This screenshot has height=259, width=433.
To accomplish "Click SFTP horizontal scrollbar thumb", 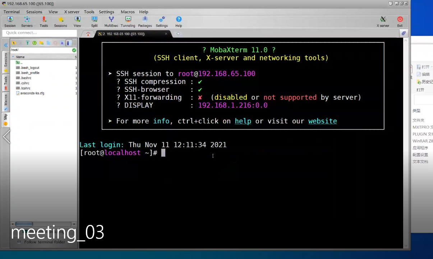I will pos(24,224).
